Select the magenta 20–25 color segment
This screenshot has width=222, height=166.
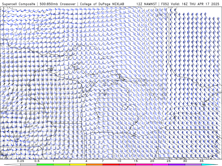[160, 165]
